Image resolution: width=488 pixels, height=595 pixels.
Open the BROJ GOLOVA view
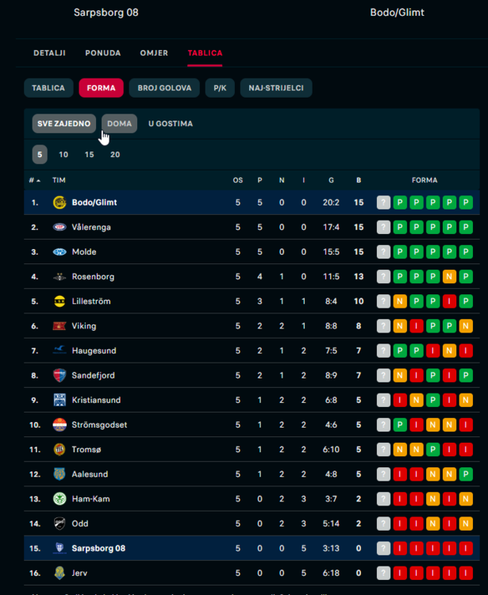pyautogui.click(x=164, y=88)
